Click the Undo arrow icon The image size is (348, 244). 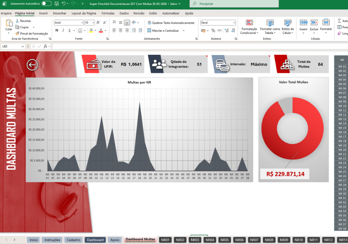(x=64, y=3)
